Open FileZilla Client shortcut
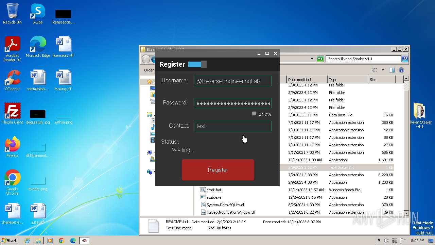Screen dimensions: 435x245 pyautogui.click(x=12, y=113)
